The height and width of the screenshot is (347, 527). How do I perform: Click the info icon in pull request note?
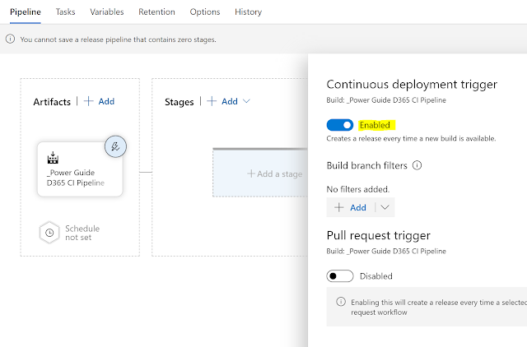pos(341,302)
